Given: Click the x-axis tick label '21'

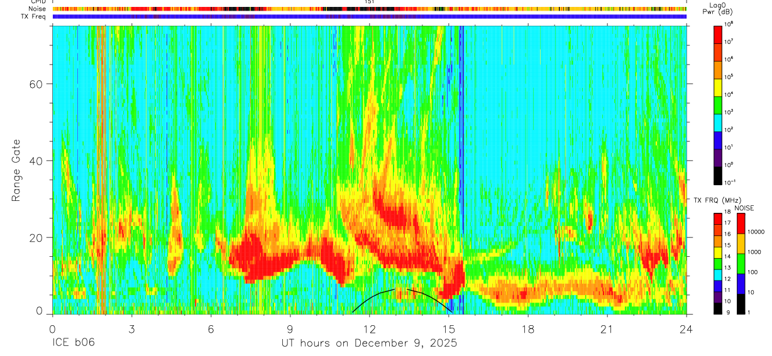Looking at the screenshot, I should click(x=607, y=329).
